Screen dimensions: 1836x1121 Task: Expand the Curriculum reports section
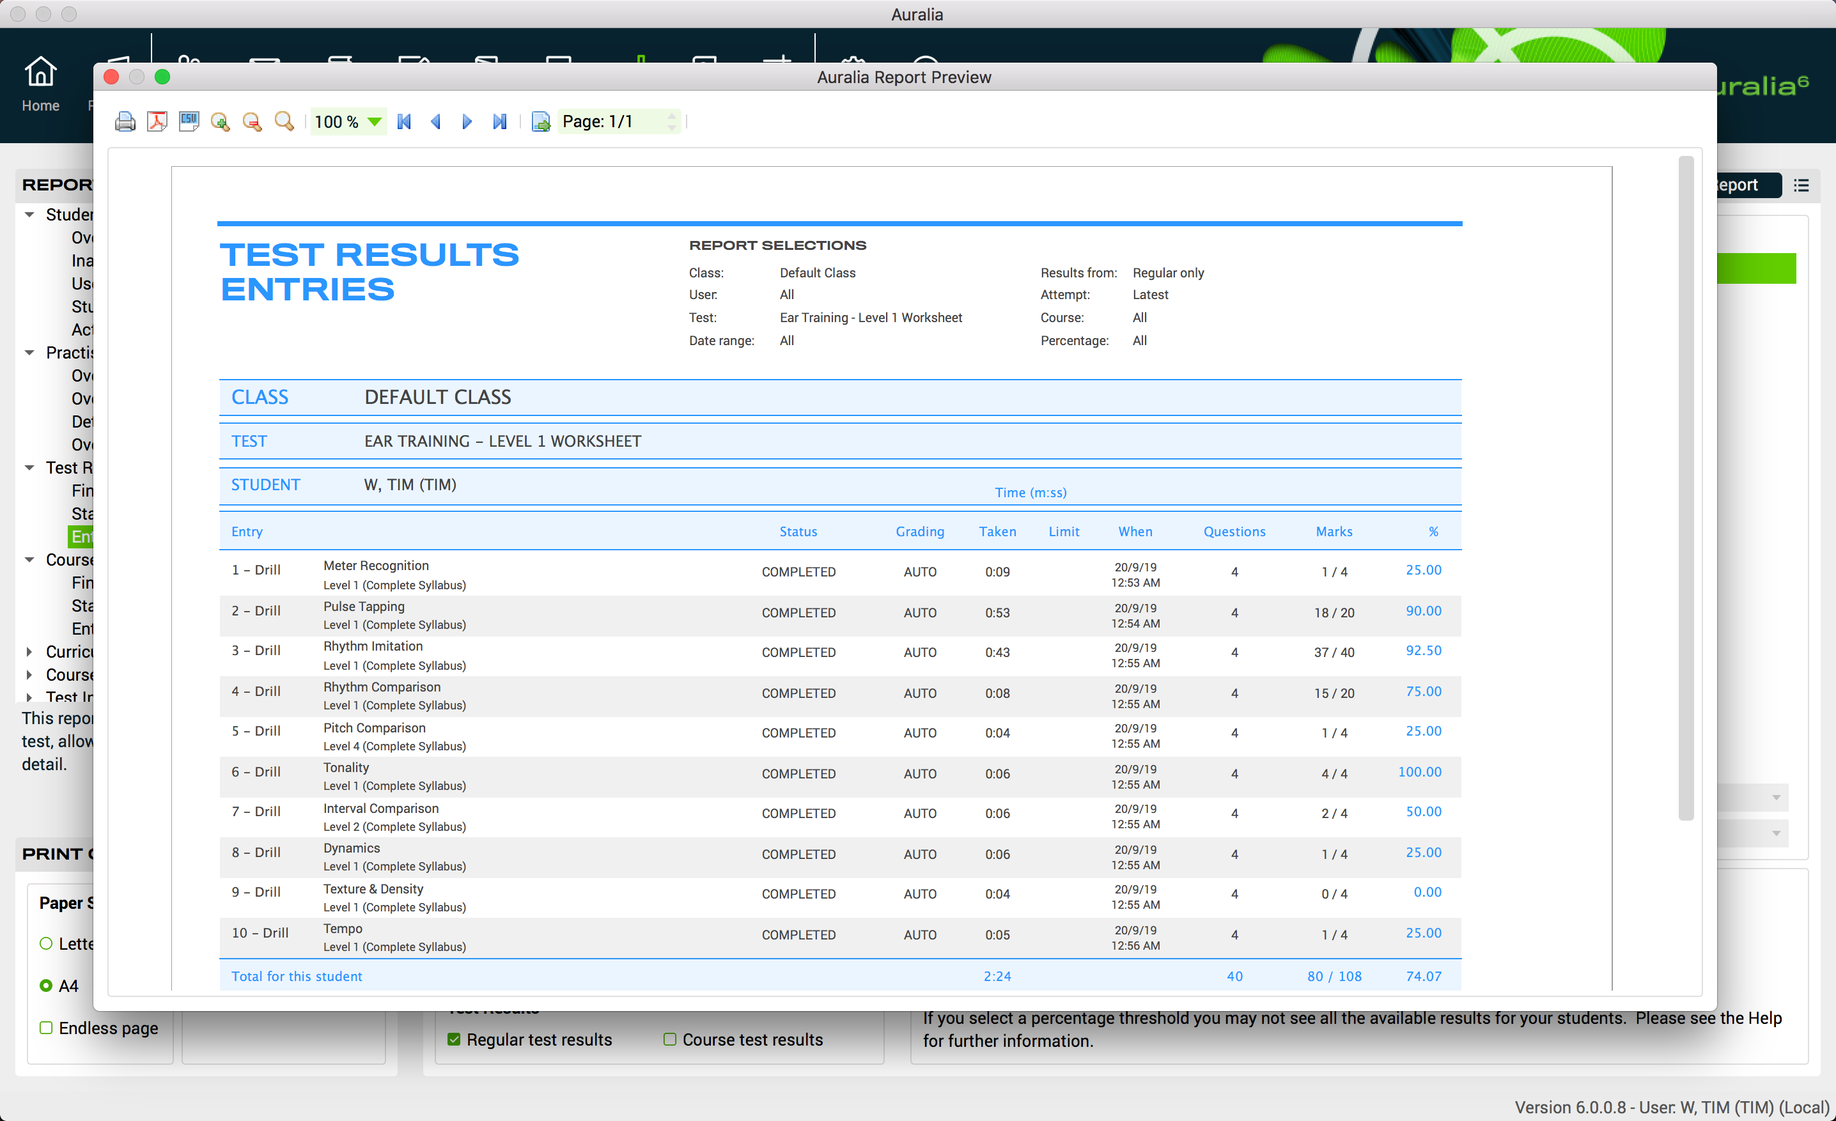[x=29, y=651]
